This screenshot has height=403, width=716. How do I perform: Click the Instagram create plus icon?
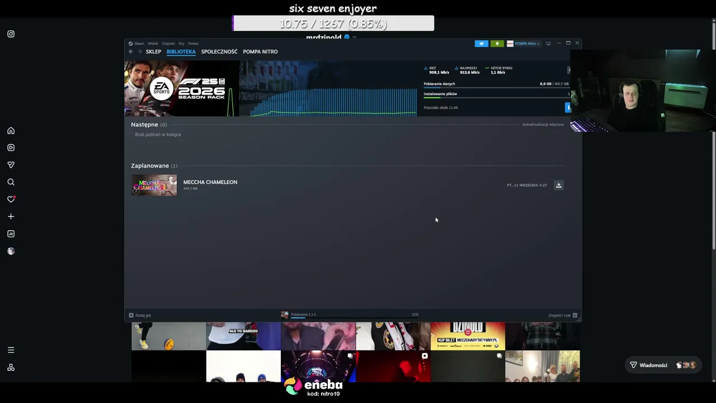[11, 217]
